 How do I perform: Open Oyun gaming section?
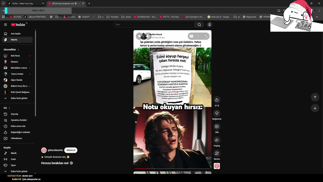point(17,165)
